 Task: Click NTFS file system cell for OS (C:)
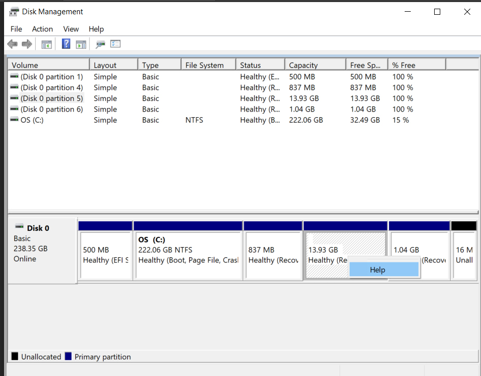point(194,120)
